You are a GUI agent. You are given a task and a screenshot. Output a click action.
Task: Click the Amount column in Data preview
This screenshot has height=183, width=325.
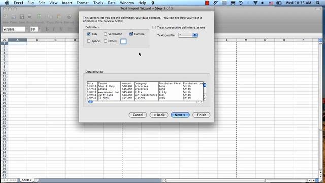[127, 91]
